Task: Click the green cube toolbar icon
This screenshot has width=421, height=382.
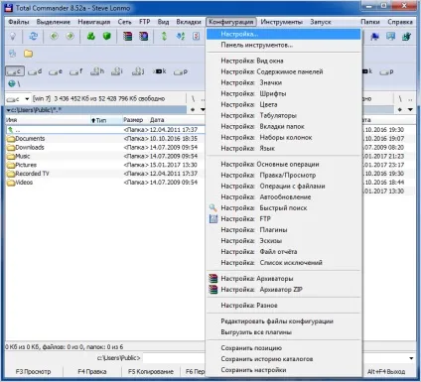Action: click(x=106, y=36)
